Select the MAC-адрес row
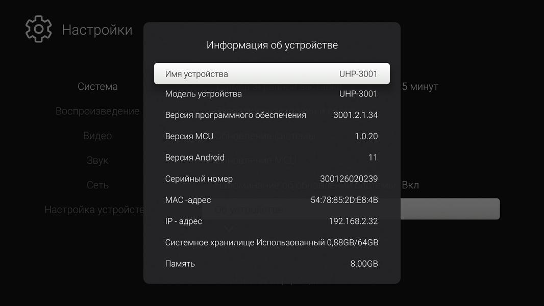This screenshot has height=306, width=544. click(x=271, y=200)
